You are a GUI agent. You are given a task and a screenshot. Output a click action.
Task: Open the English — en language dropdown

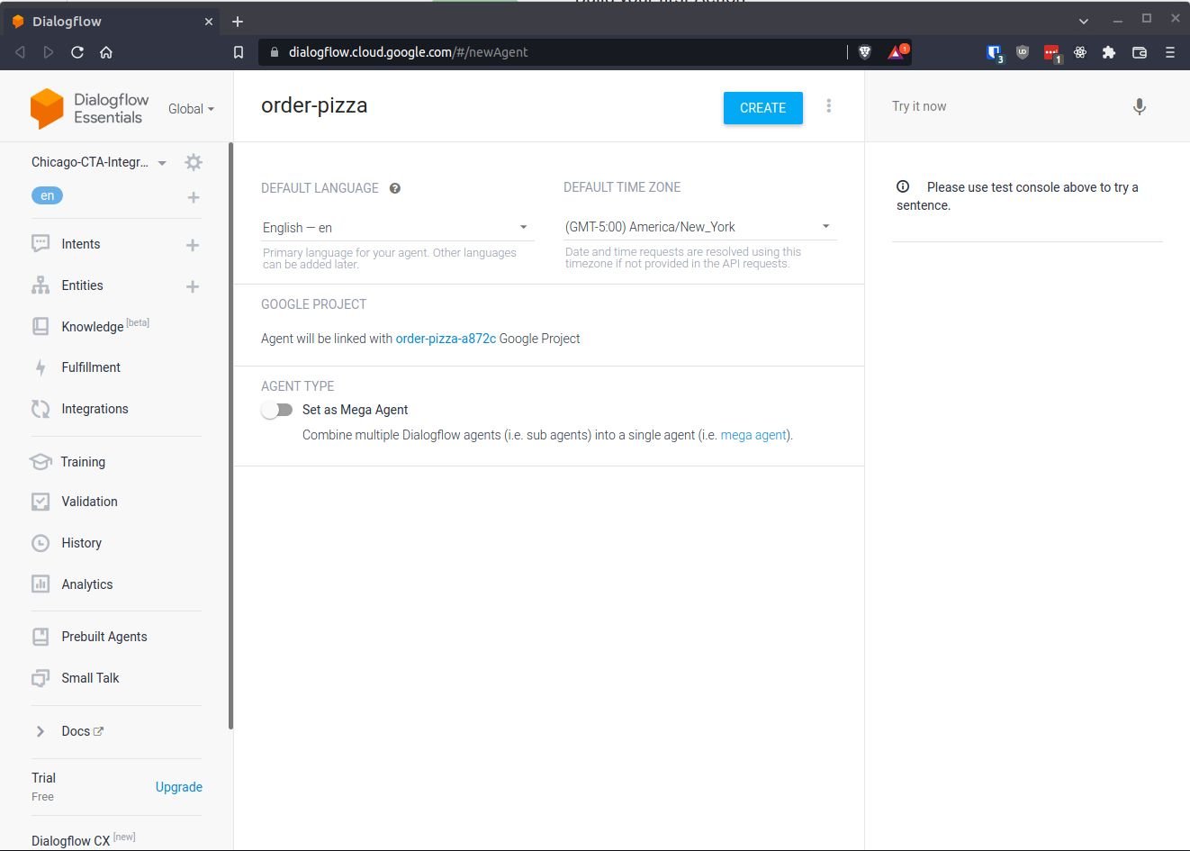click(x=397, y=228)
